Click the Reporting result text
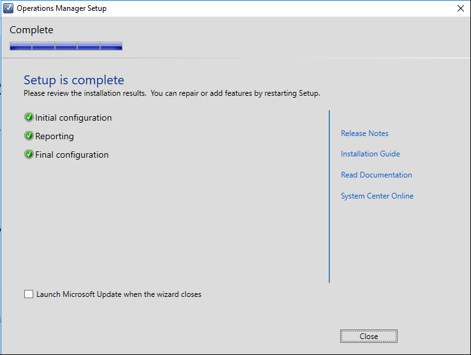Image resolution: width=471 pixels, height=355 pixels. 54,136
